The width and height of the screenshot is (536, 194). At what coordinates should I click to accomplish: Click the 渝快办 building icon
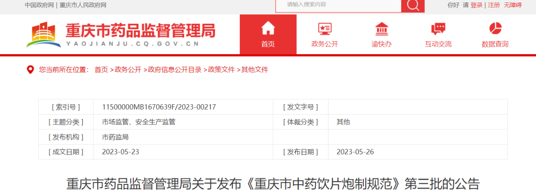[382, 29]
